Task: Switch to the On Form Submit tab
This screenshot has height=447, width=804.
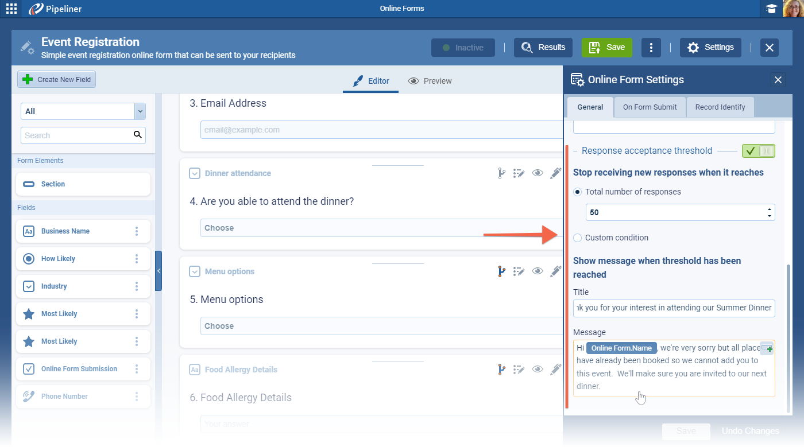Action: tap(650, 107)
